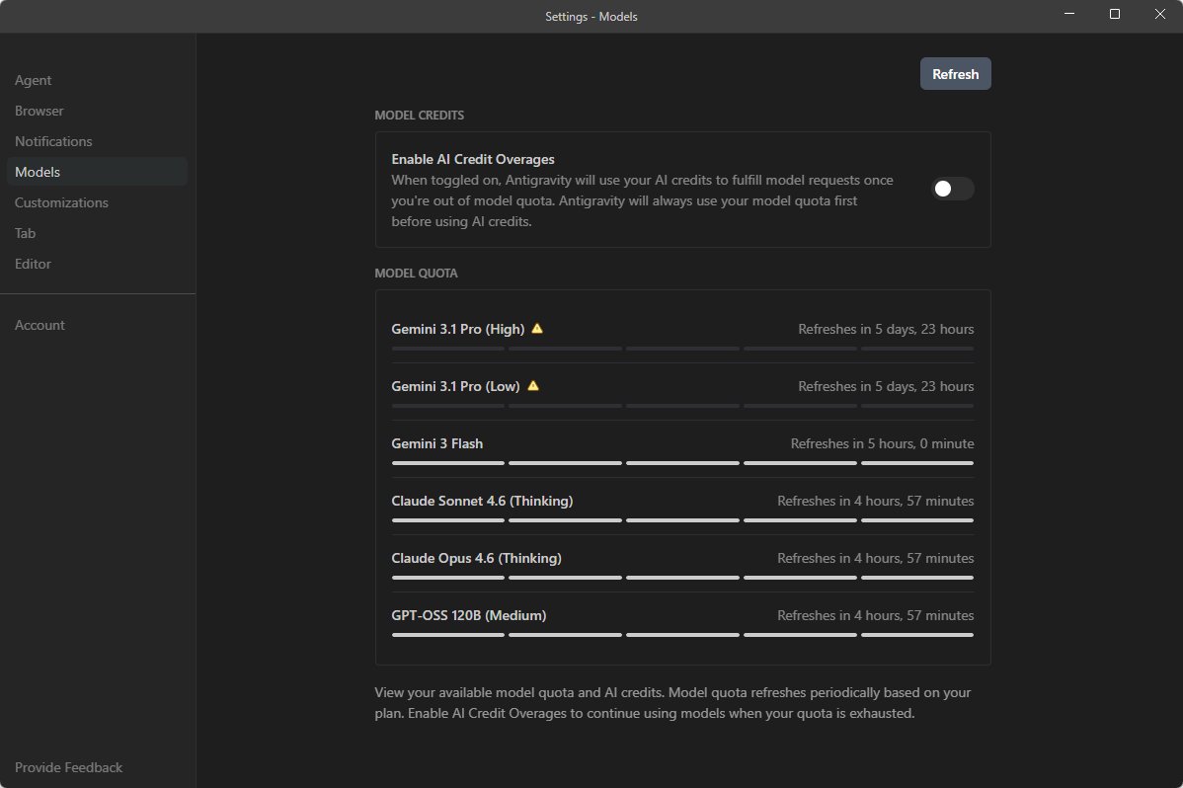Click GPT-OSS row 'Refreshes in 4 hours, 57 minutes'
Image resolution: width=1183 pixels, height=788 pixels.
tap(875, 616)
